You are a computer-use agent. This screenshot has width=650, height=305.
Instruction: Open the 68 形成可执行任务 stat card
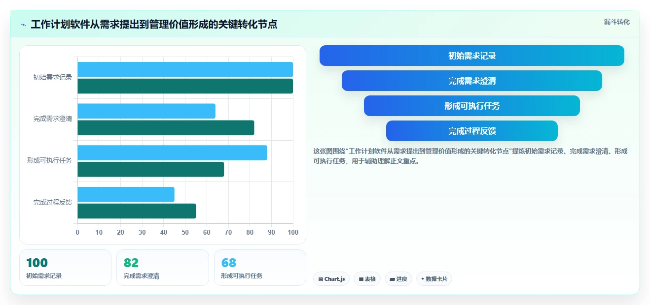click(260, 268)
